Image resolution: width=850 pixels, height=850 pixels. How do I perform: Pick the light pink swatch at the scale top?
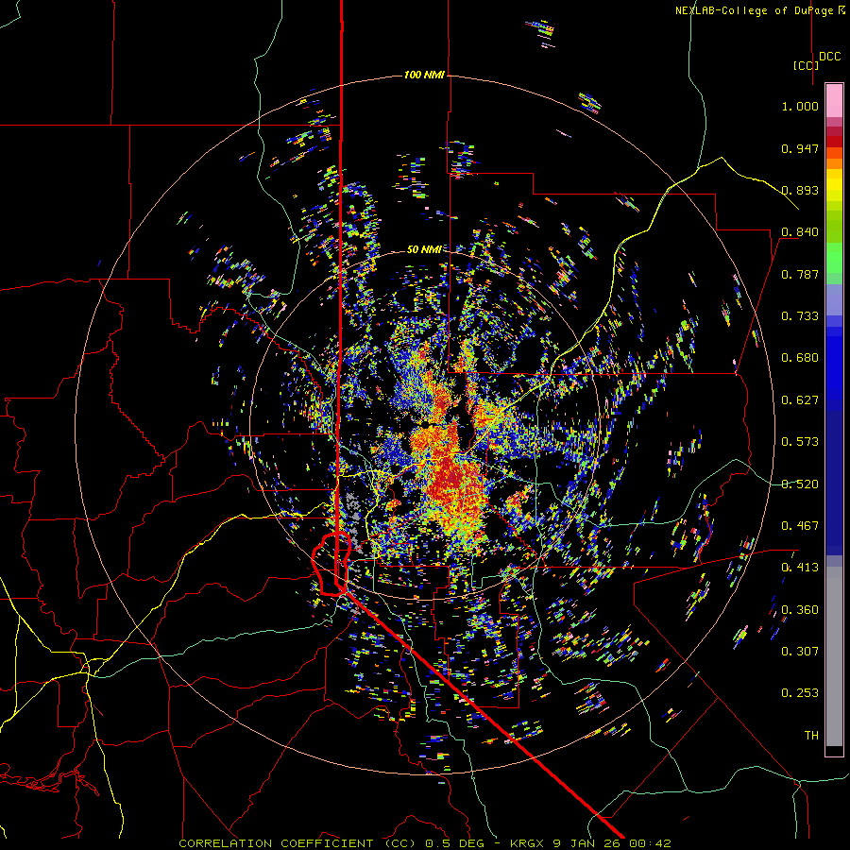pos(834,100)
